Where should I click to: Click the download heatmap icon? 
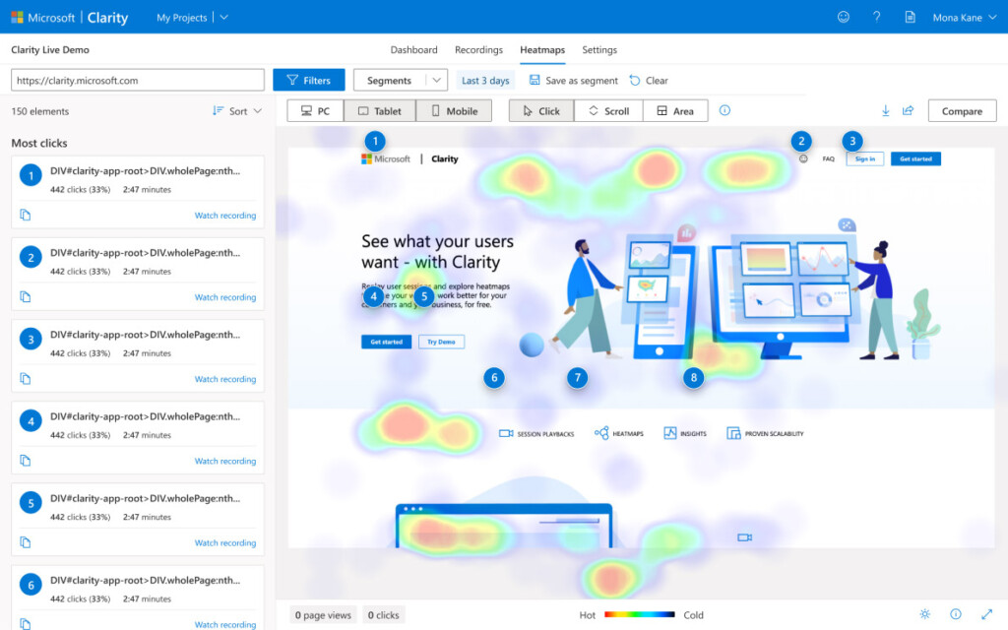coord(888,110)
